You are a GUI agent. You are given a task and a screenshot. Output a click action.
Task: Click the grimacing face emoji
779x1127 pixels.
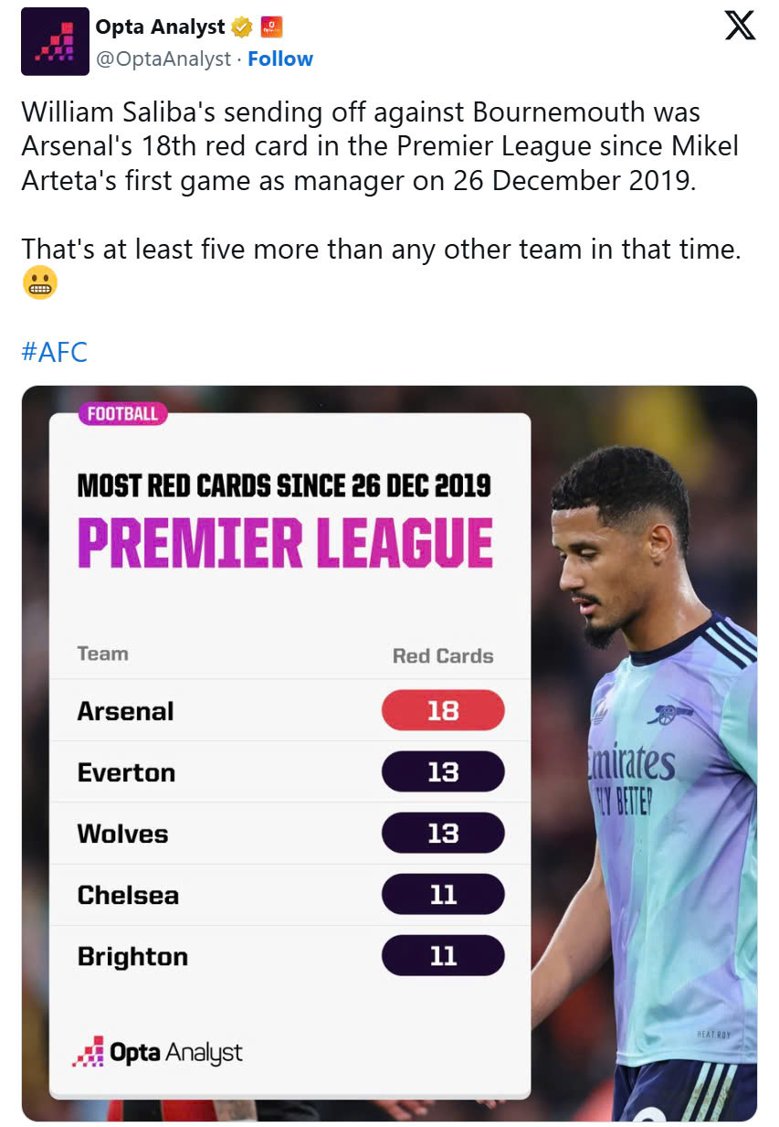[39, 284]
